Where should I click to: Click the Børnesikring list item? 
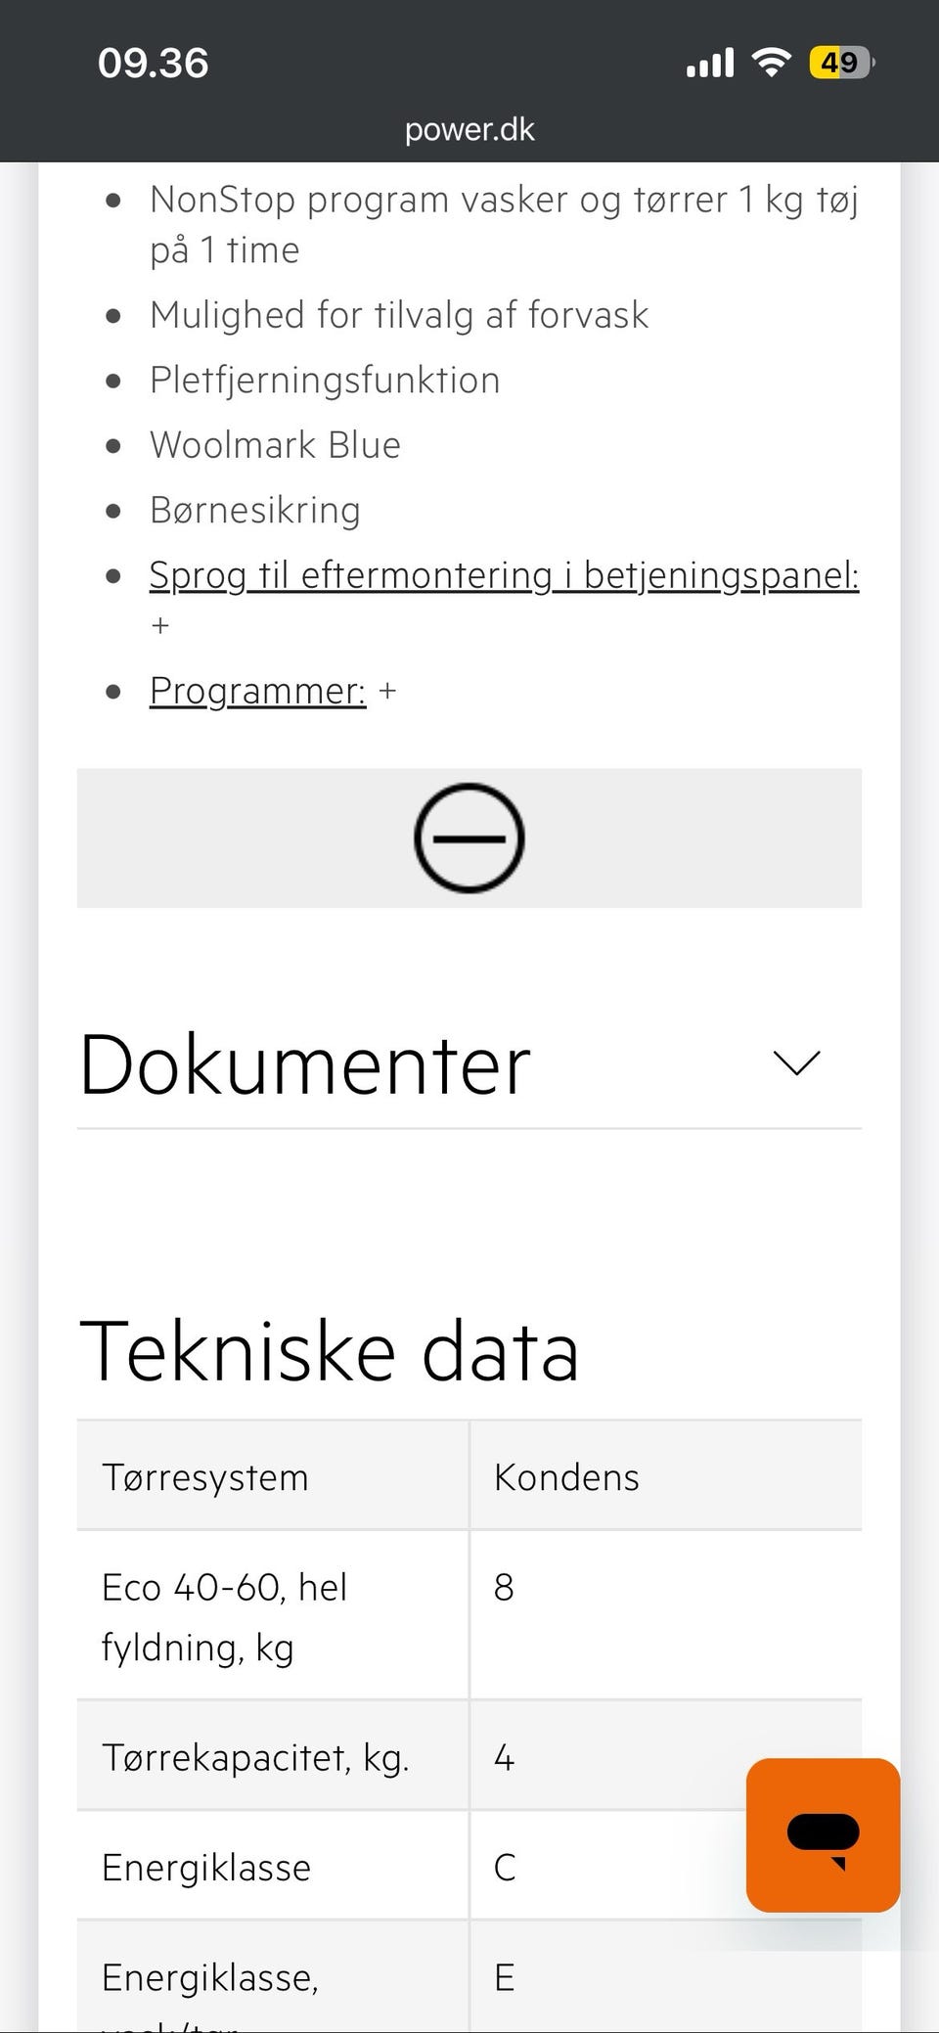254,510
